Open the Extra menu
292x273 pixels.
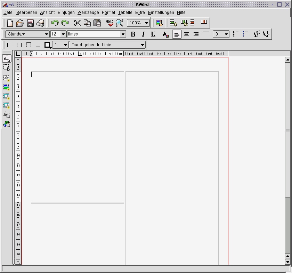(140, 13)
